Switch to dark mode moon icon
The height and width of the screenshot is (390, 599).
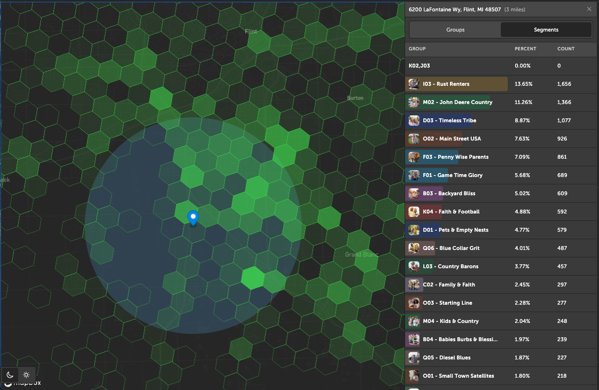[10, 375]
